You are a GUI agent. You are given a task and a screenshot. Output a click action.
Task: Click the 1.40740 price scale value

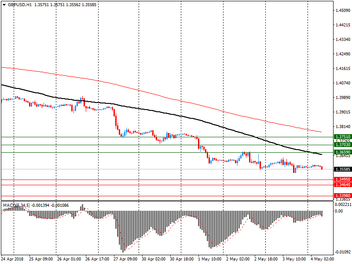coord(343,83)
